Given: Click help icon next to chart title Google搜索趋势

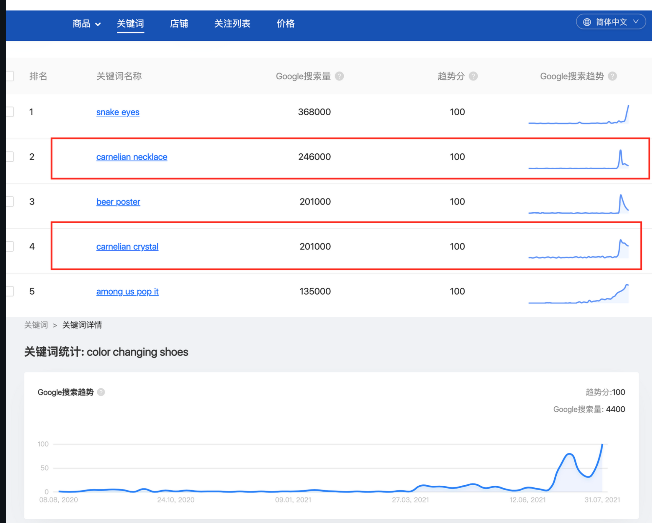Looking at the screenshot, I should [x=101, y=392].
